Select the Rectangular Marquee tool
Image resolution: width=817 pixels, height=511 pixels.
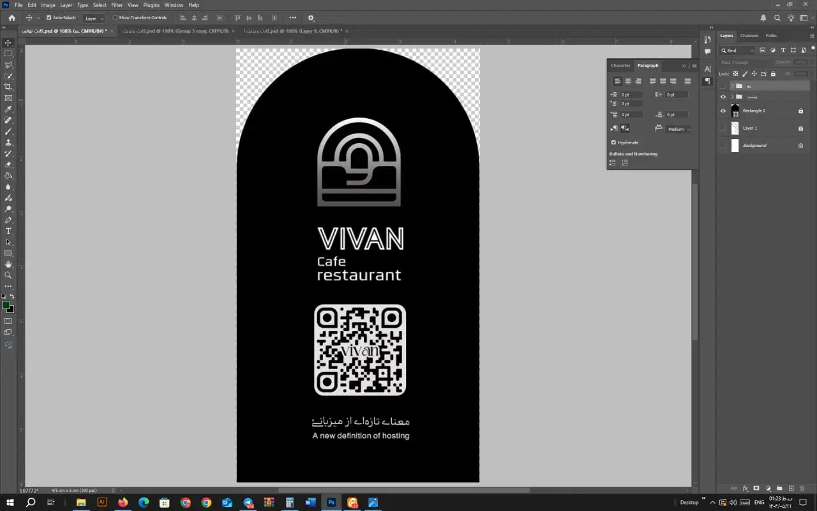click(x=8, y=54)
